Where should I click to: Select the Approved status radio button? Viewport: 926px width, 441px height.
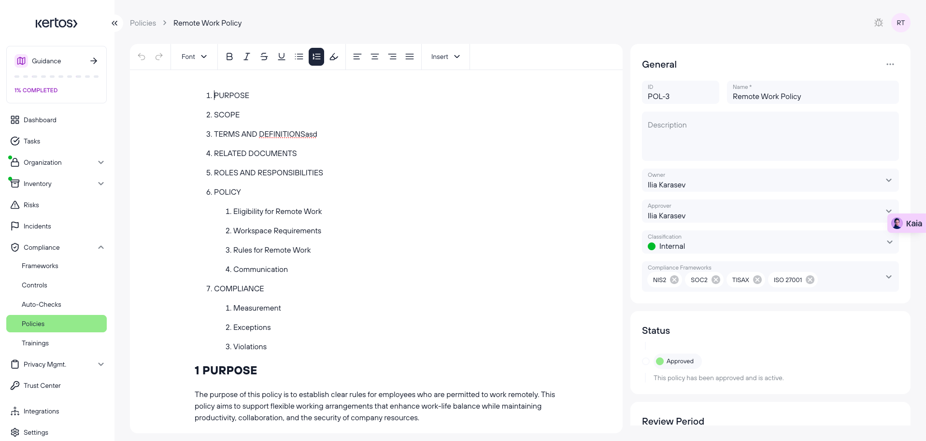point(646,361)
